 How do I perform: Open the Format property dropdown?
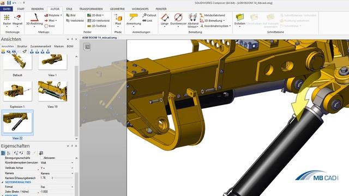[72, 187]
